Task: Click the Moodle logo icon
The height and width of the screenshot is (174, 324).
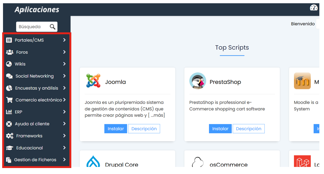Action: (302, 81)
